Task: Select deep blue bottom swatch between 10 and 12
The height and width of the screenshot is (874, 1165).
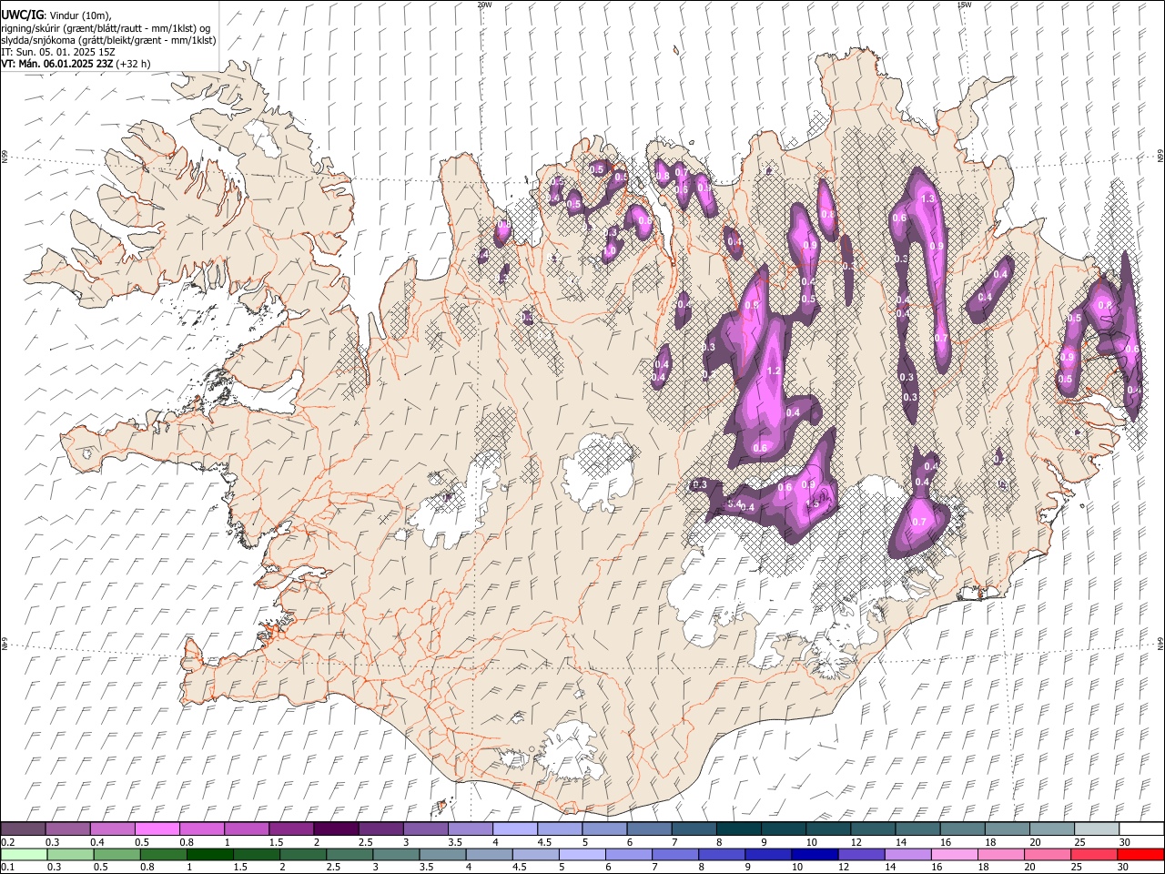Action: point(814,854)
